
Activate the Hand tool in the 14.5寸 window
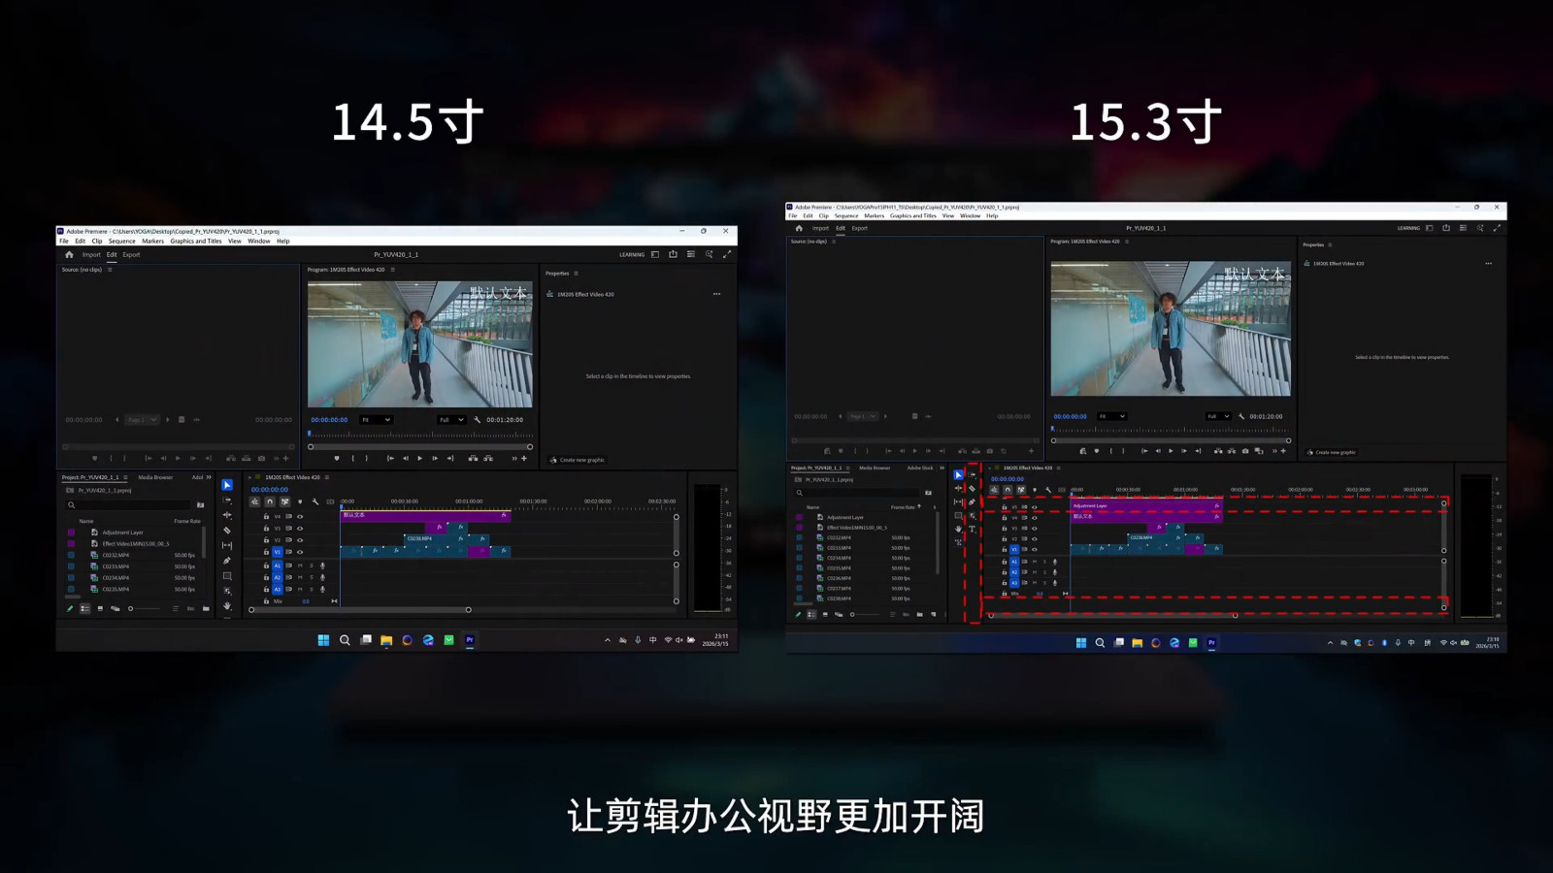click(227, 606)
